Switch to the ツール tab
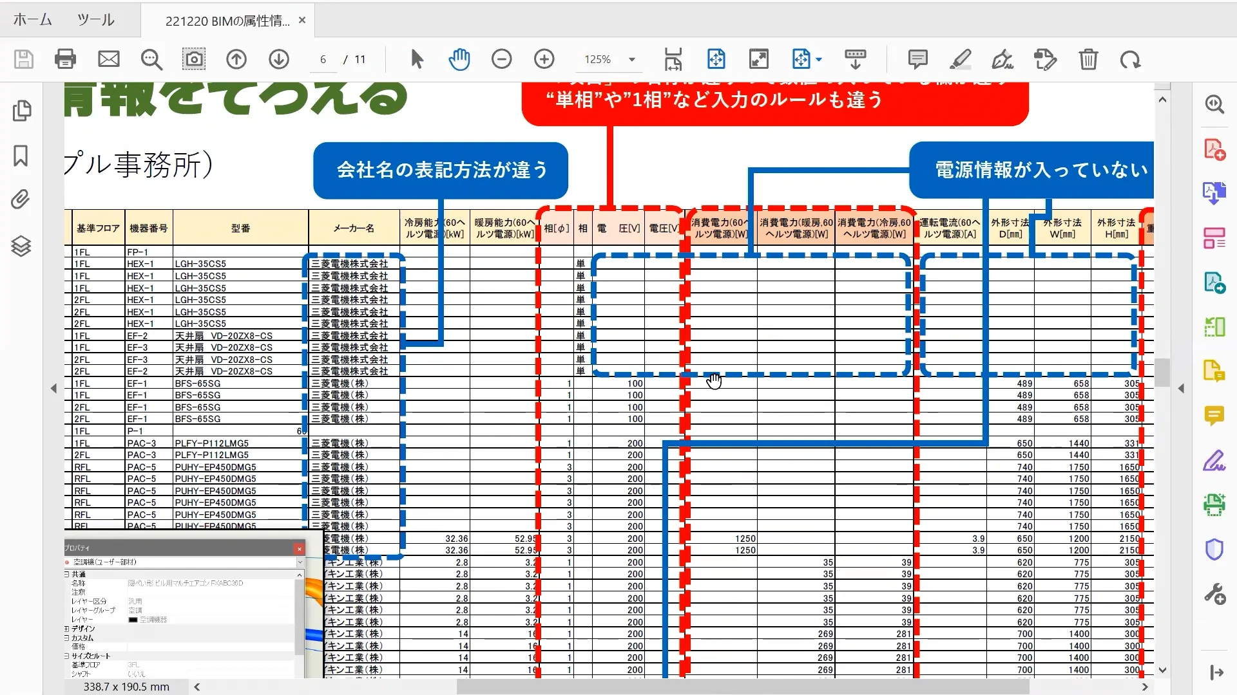Viewport: 1237px width, 695px height. (x=95, y=19)
